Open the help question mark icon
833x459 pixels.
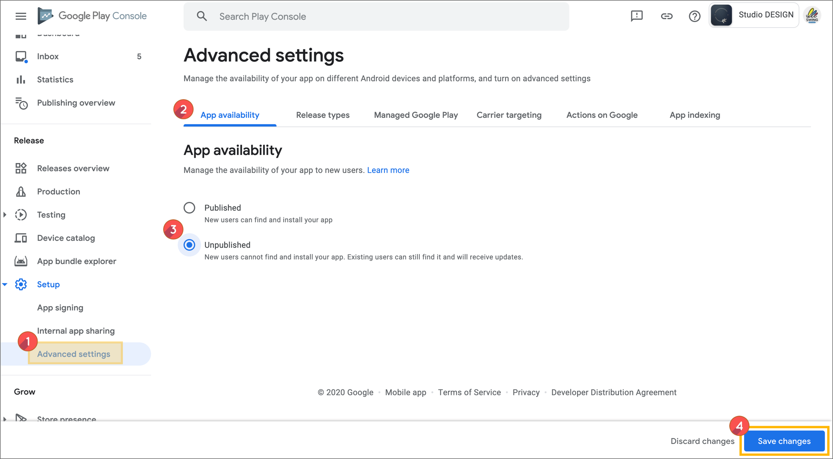[694, 16]
